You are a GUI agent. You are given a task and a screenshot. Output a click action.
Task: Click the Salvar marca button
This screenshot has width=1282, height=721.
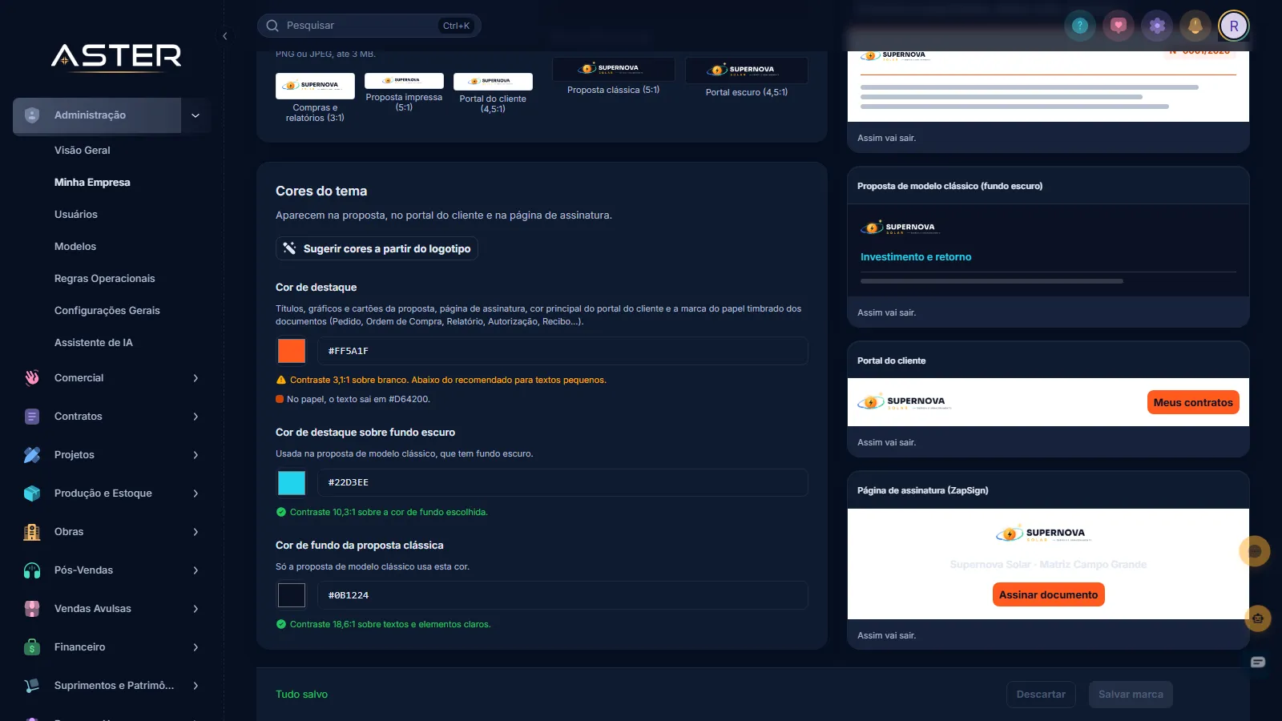(1131, 695)
